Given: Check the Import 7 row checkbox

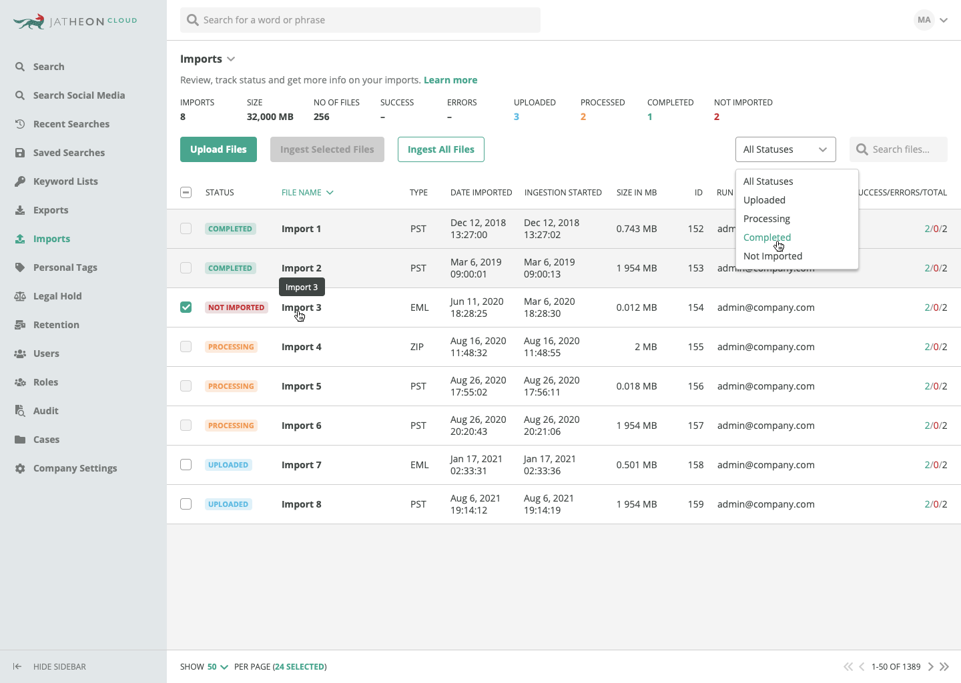Looking at the screenshot, I should (186, 465).
